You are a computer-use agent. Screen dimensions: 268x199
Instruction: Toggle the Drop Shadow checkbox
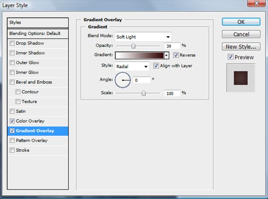click(x=12, y=43)
